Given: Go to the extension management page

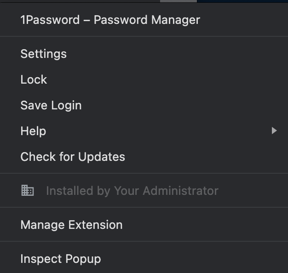Looking at the screenshot, I should click(144, 225).
